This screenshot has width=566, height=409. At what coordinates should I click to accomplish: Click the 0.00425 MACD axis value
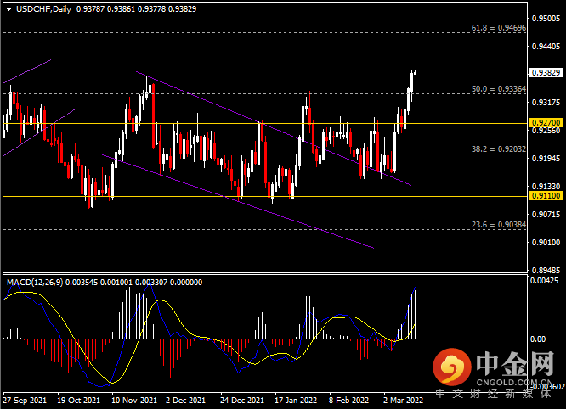tap(544, 280)
